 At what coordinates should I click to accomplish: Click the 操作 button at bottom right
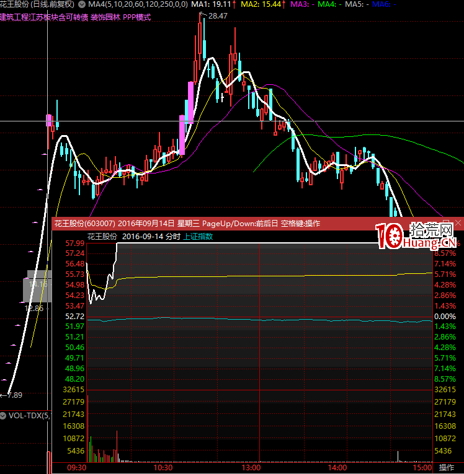coord(447,467)
